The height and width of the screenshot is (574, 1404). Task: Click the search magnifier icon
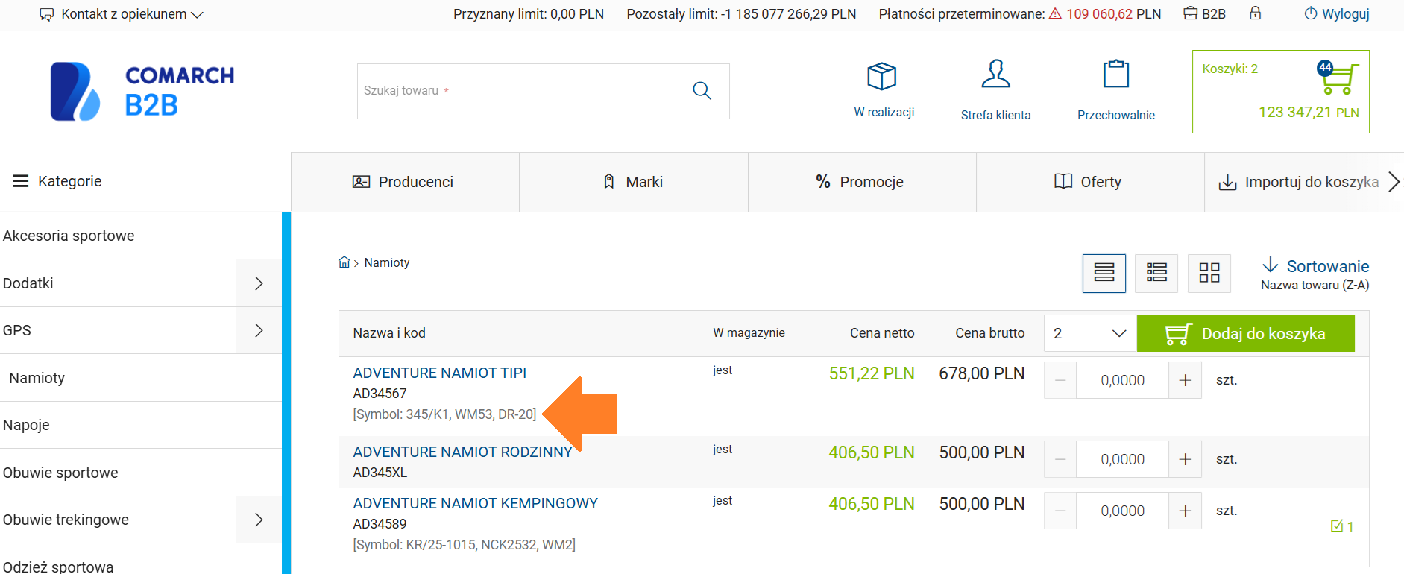pos(702,91)
